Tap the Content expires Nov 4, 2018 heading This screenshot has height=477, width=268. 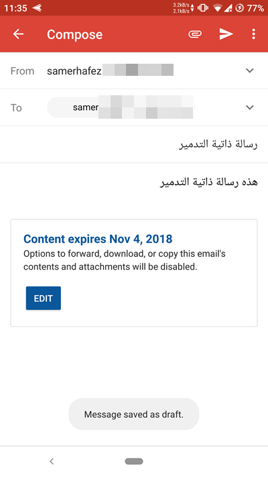(x=98, y=239)
